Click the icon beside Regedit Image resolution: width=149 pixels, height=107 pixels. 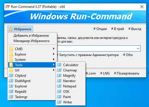coord(11,92)
